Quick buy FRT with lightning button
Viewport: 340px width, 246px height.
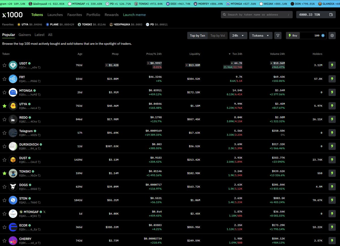332,79
